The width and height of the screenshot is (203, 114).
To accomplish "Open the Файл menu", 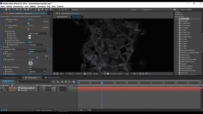I will (3, 6).
